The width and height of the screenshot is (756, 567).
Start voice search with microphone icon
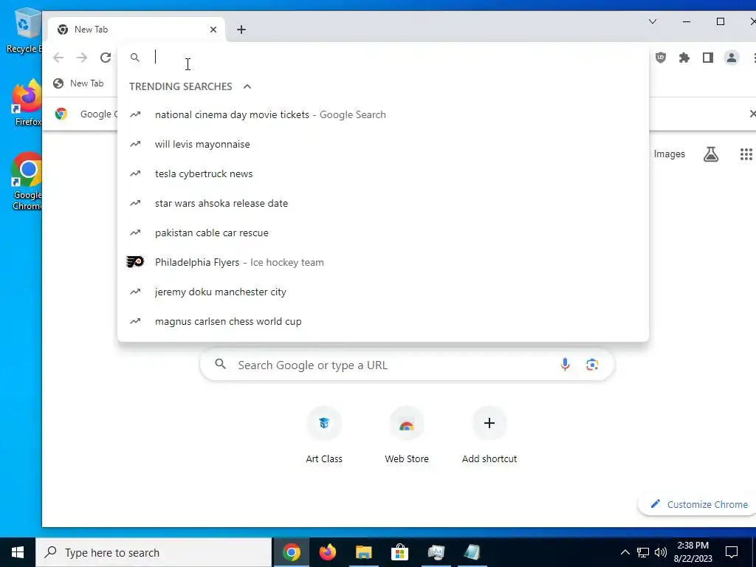point(565,365)
